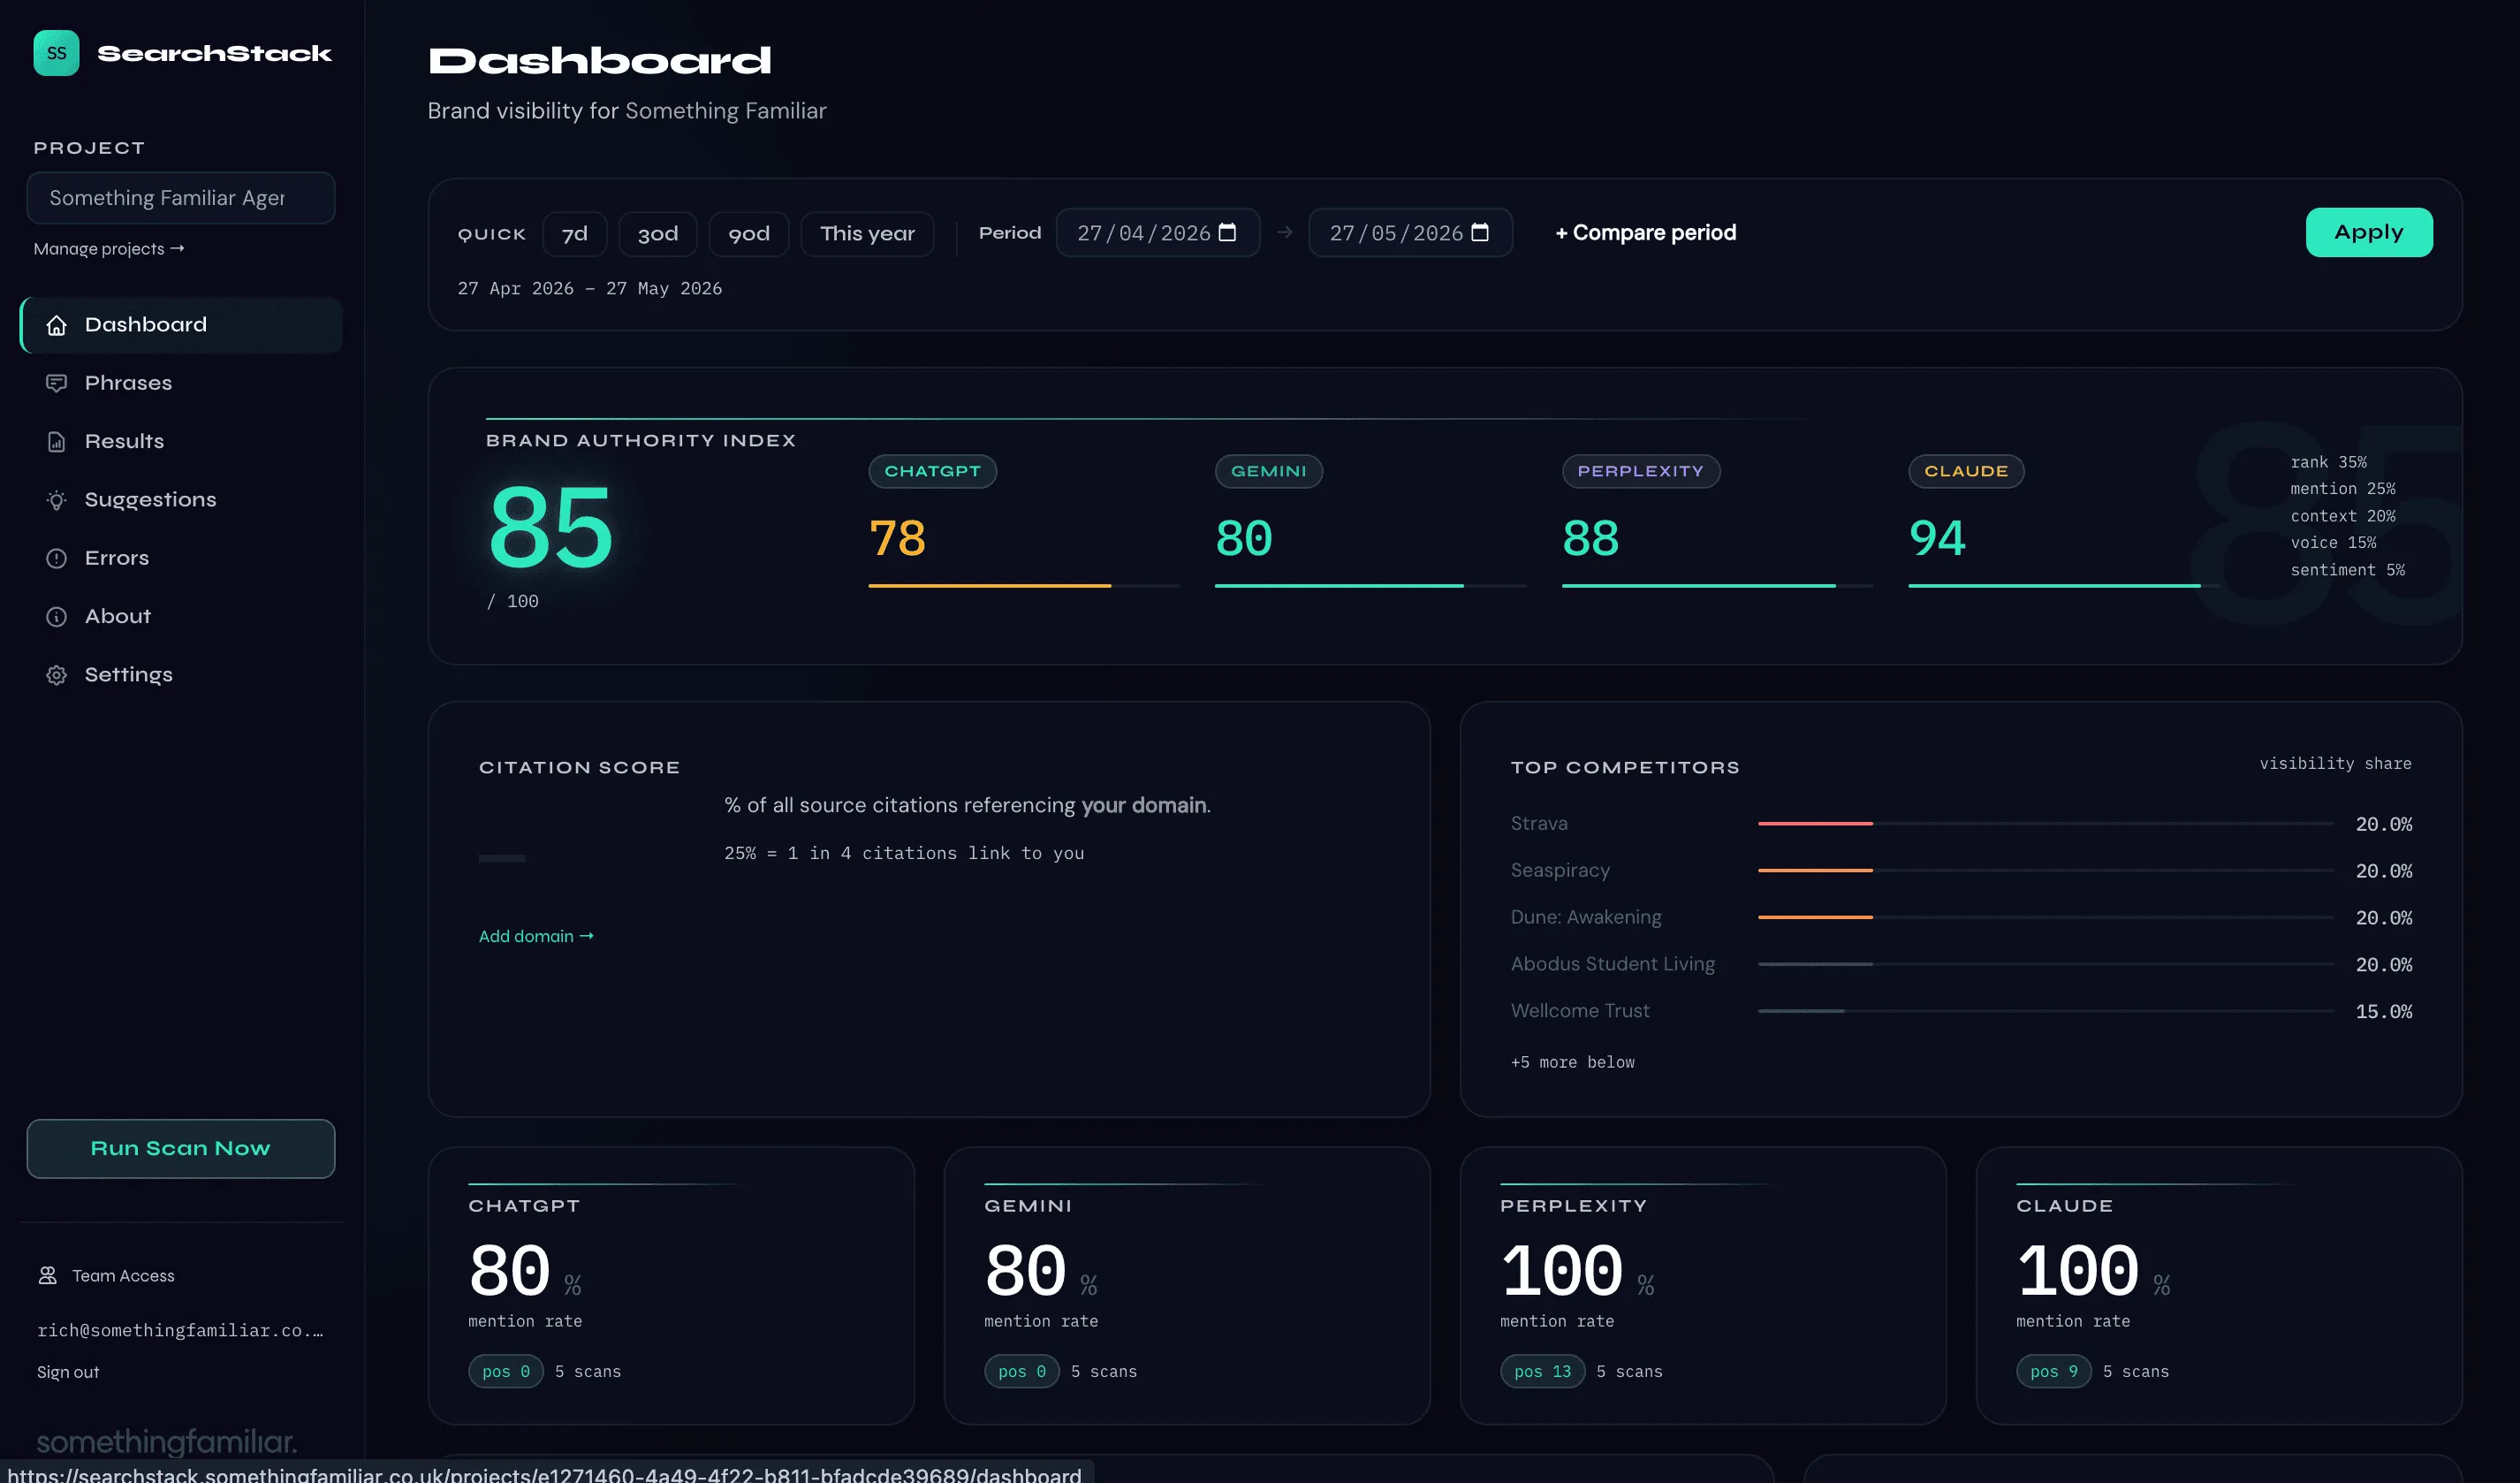
Task: Click the rich@somethingfamiliar.co account email
Action: coord(180,1330)
